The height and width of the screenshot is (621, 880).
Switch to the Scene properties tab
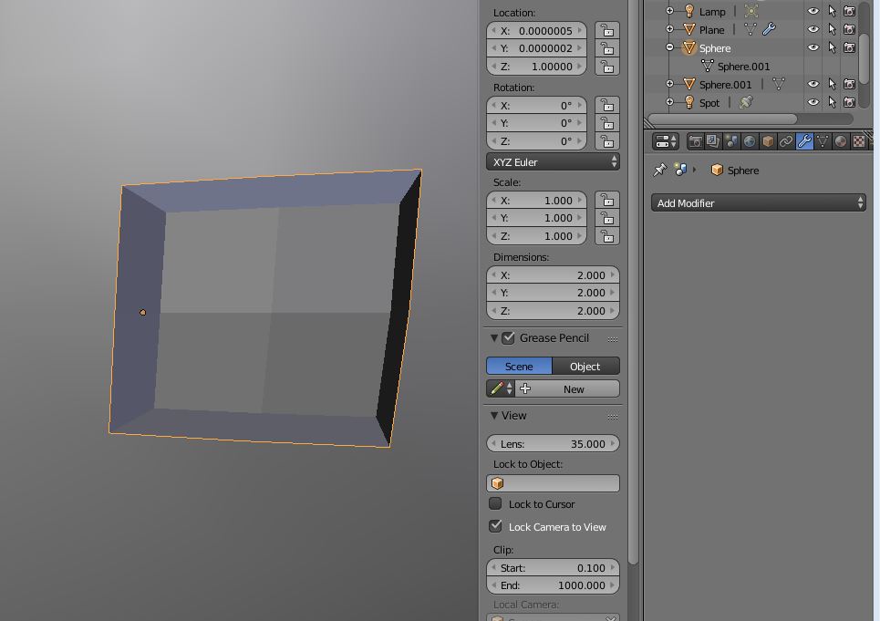pos(731,141)
